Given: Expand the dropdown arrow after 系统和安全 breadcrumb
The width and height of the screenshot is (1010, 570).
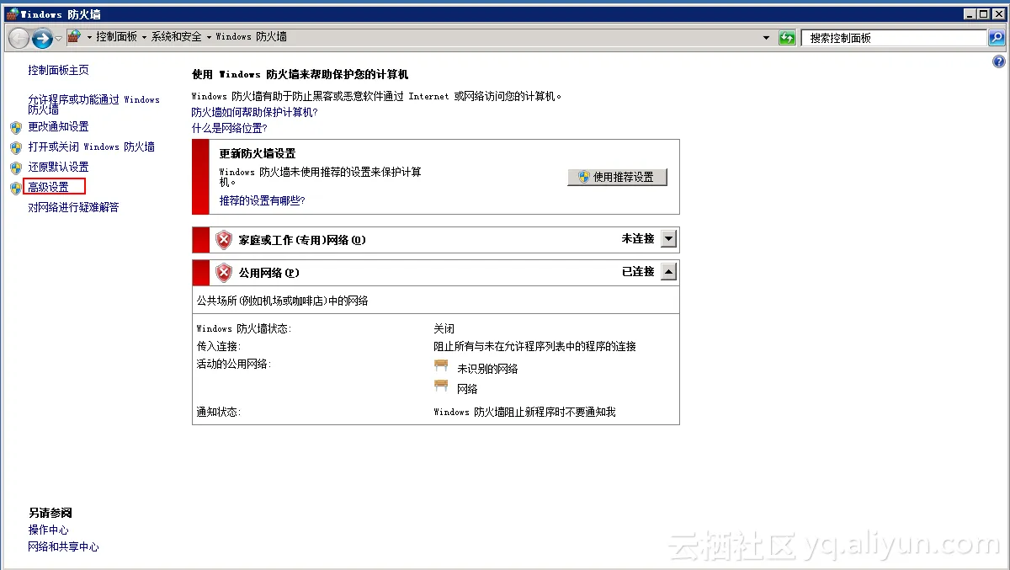Looking at the screenshot, I should click(209, 38).
